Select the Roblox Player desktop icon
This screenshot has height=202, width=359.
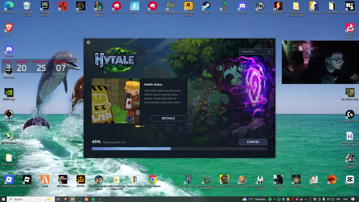tap(9, 181)
